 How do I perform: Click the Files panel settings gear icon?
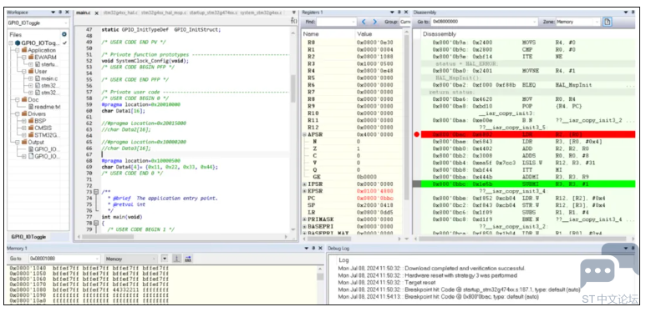64,34
